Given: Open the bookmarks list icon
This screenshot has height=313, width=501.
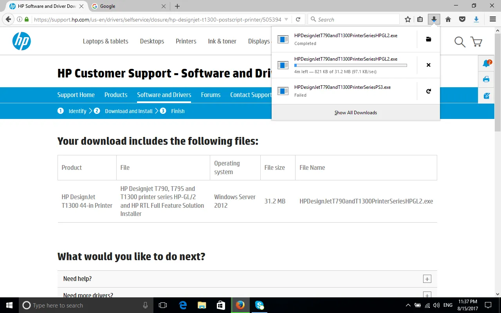Looking at the screenshot, I should pos(420,19).
